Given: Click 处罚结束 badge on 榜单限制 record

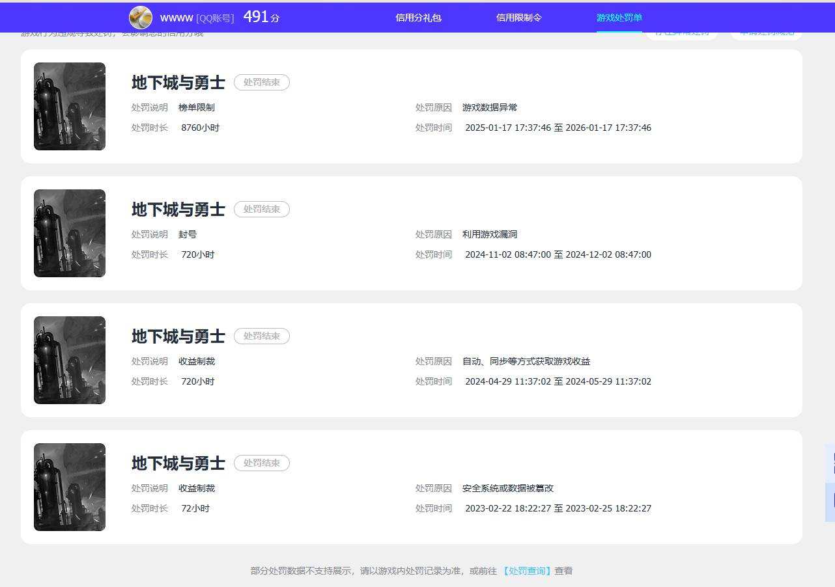Looking at the screenshot, I should (262, 82).
